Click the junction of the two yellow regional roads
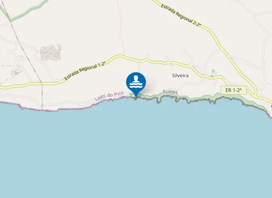Screen dimensions: 272x198 [256, 93]
